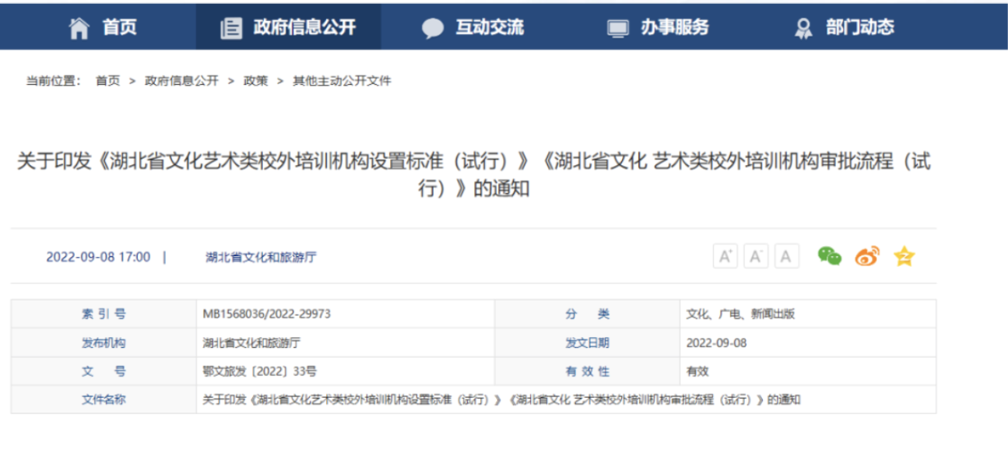1008x453 pixels.
Task: Decrease font size with A- button
Action: coord(756,256)
